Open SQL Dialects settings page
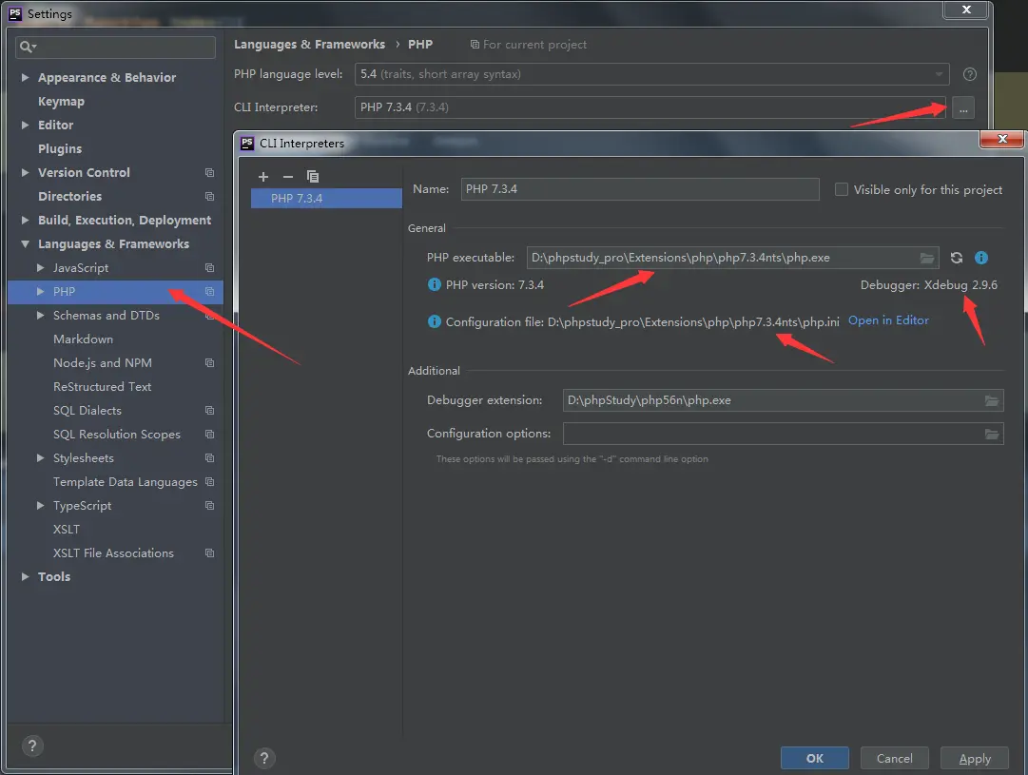This screenshot has width=1028, height=775. tap(87, 411)
